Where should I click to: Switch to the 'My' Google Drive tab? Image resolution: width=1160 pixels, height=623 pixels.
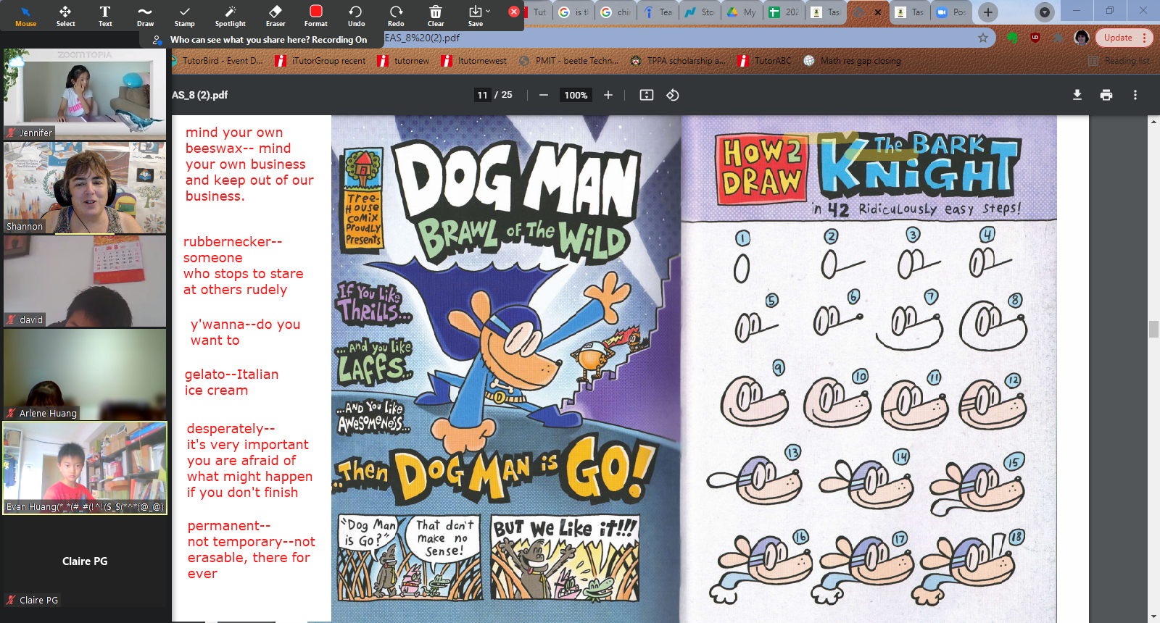pos(742,12)
